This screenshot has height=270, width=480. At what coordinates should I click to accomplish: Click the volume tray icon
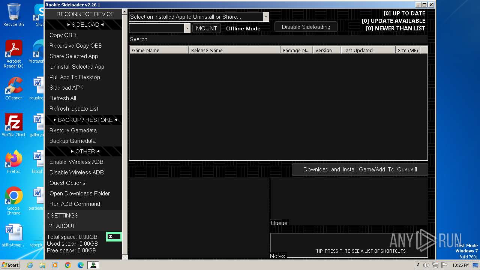coord(426,265)
